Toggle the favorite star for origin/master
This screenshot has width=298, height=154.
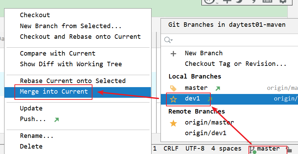coord(174,123)
